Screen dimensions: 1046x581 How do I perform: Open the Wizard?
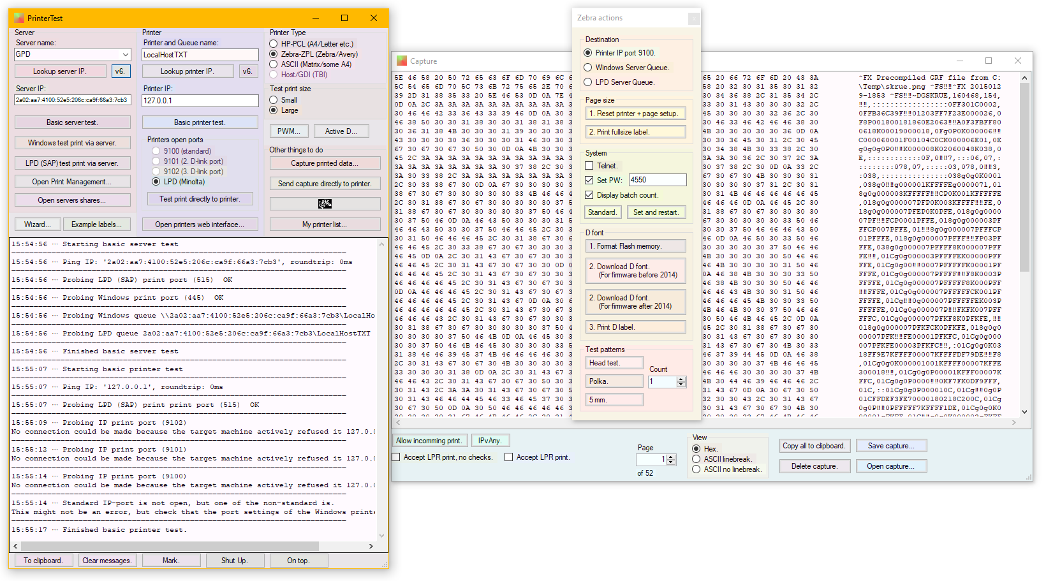(38, 224)
